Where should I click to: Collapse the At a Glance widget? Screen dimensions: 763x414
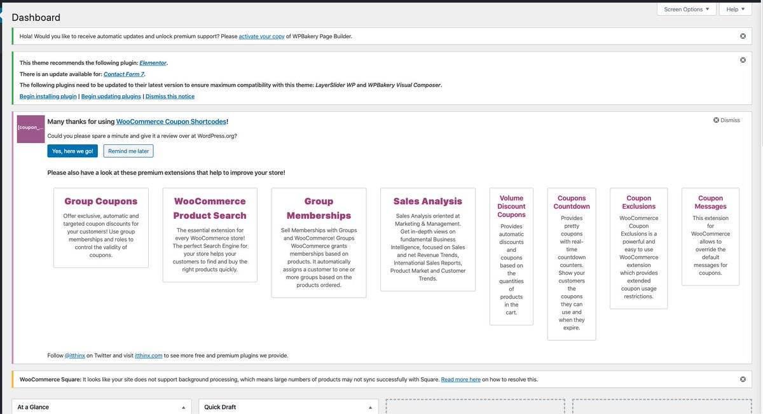pyautogui.click(x=183, y=407)
